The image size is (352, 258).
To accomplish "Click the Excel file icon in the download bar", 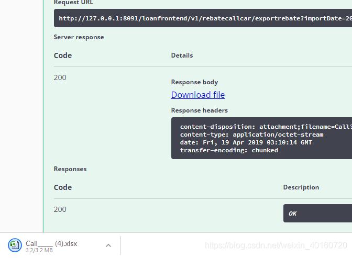I will point(15,245).
